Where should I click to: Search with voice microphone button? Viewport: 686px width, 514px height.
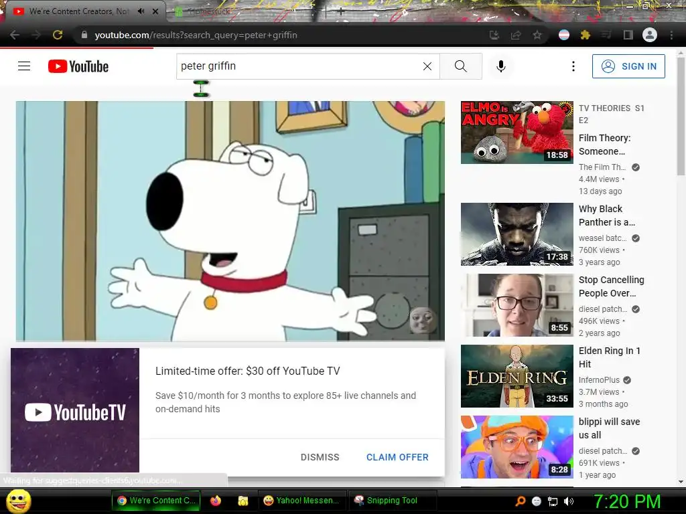coord(501,66)
